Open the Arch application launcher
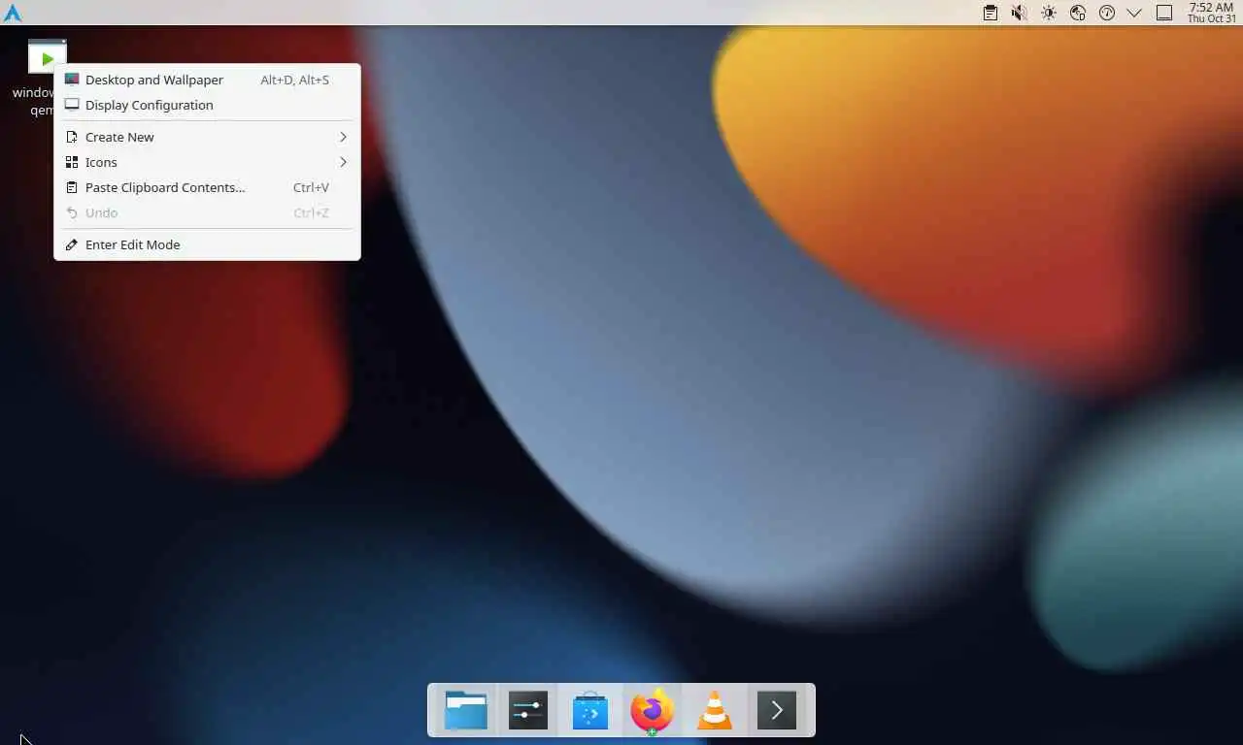 click(13, 13)
